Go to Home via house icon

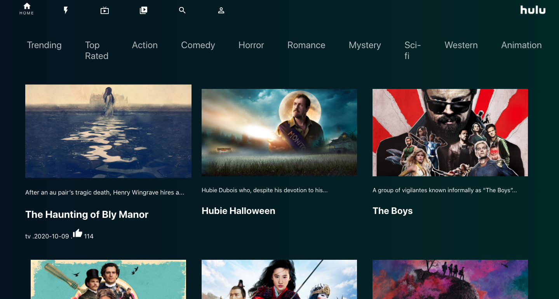click(x=27, y=6)
